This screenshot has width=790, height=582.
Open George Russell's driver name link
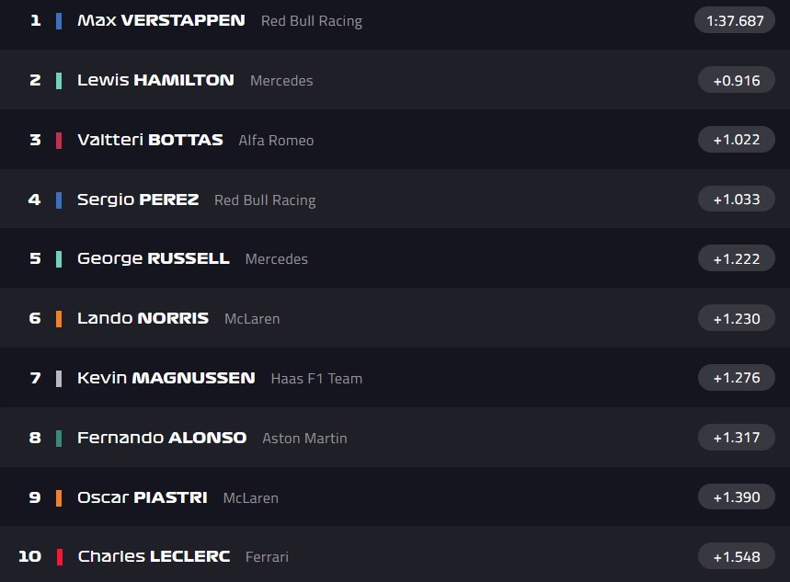[x=153, y=258]
